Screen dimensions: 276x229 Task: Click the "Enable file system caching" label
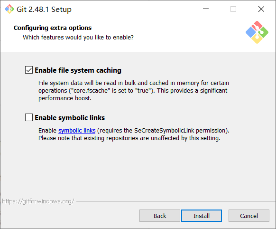pyautogui.click(x=78, y=70)
